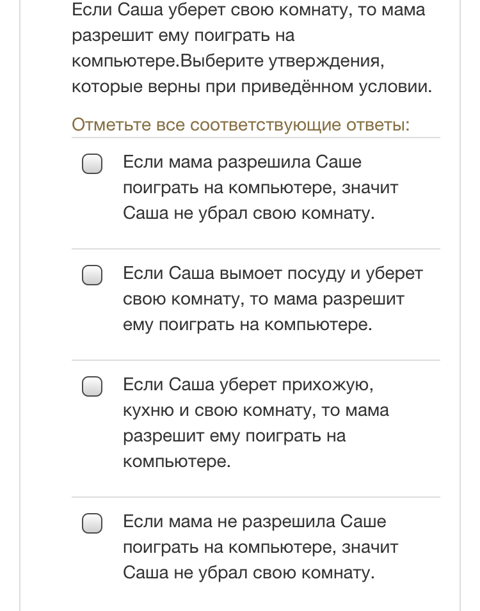
Task: Click 'Саша не убрал свою комнату.' in first answer
Action: [248, 213]
